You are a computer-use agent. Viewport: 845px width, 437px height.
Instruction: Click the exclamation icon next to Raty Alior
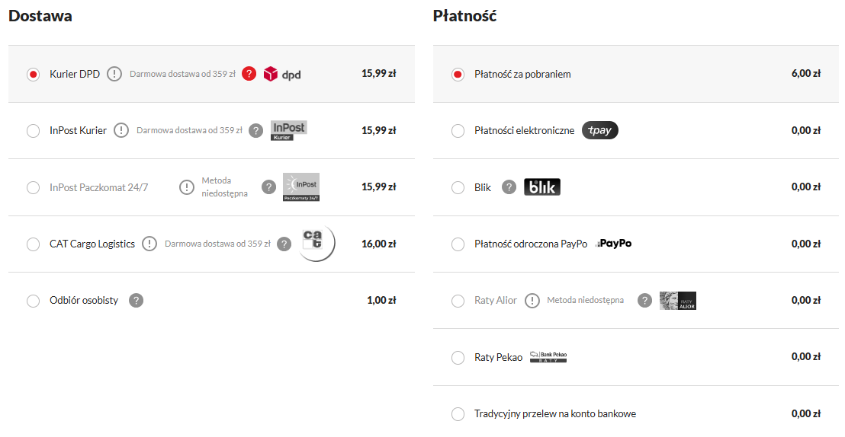532,300
